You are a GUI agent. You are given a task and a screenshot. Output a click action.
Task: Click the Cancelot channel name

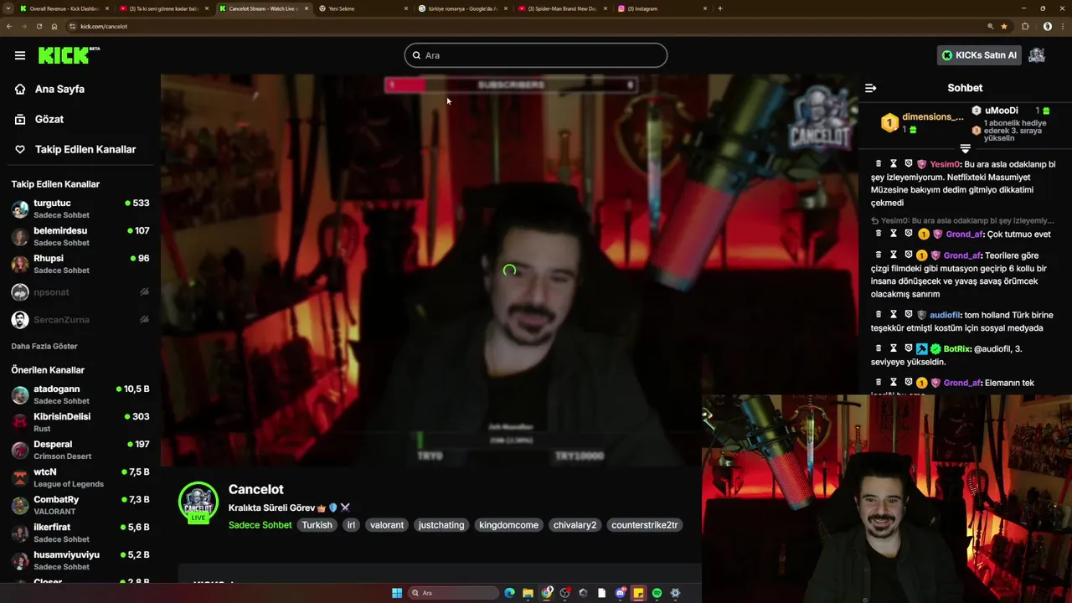click(x=256, y=489)
